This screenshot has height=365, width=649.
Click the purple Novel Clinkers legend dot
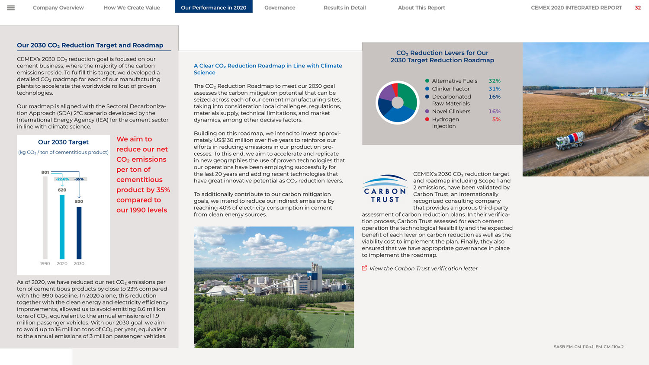tap(427, 112)
